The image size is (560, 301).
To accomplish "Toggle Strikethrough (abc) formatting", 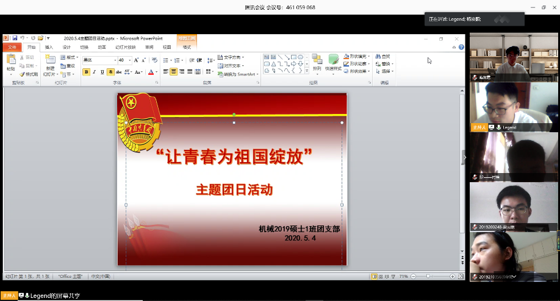I will pos(119,72).
